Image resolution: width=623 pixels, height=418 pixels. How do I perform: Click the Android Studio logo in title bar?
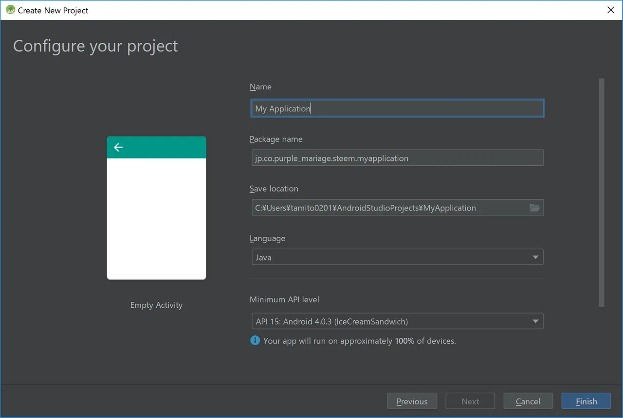[10, 10]
